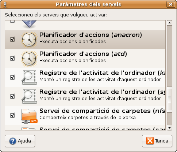Viewport: 177px width, 152px height.
Task: Click the vertical scrollbar thumb handle
Action: 169,99
